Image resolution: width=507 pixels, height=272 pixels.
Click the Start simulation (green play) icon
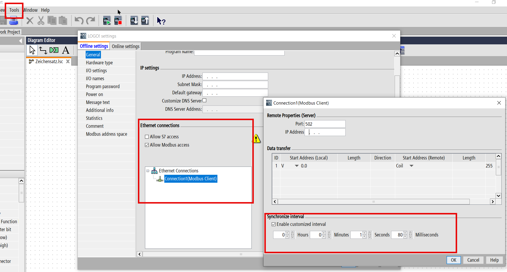pos(107,21)
